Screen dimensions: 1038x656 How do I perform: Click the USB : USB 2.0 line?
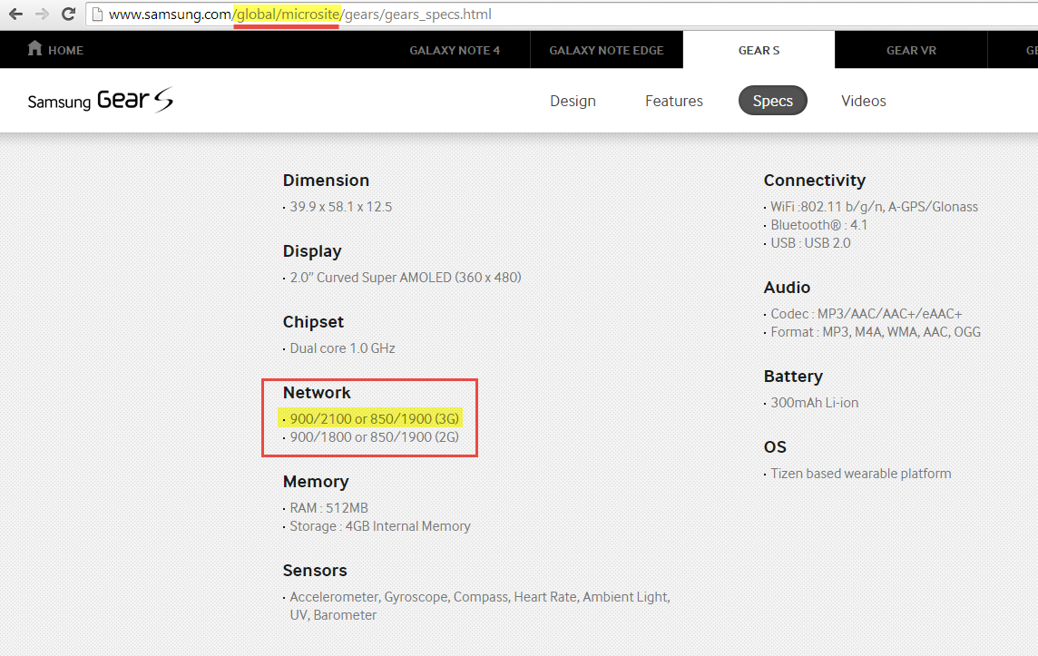[x=810, y=243]
